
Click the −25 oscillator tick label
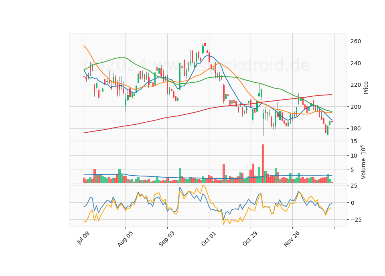356,220
